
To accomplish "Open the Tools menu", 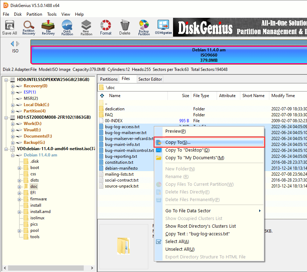I will (52, 14).
